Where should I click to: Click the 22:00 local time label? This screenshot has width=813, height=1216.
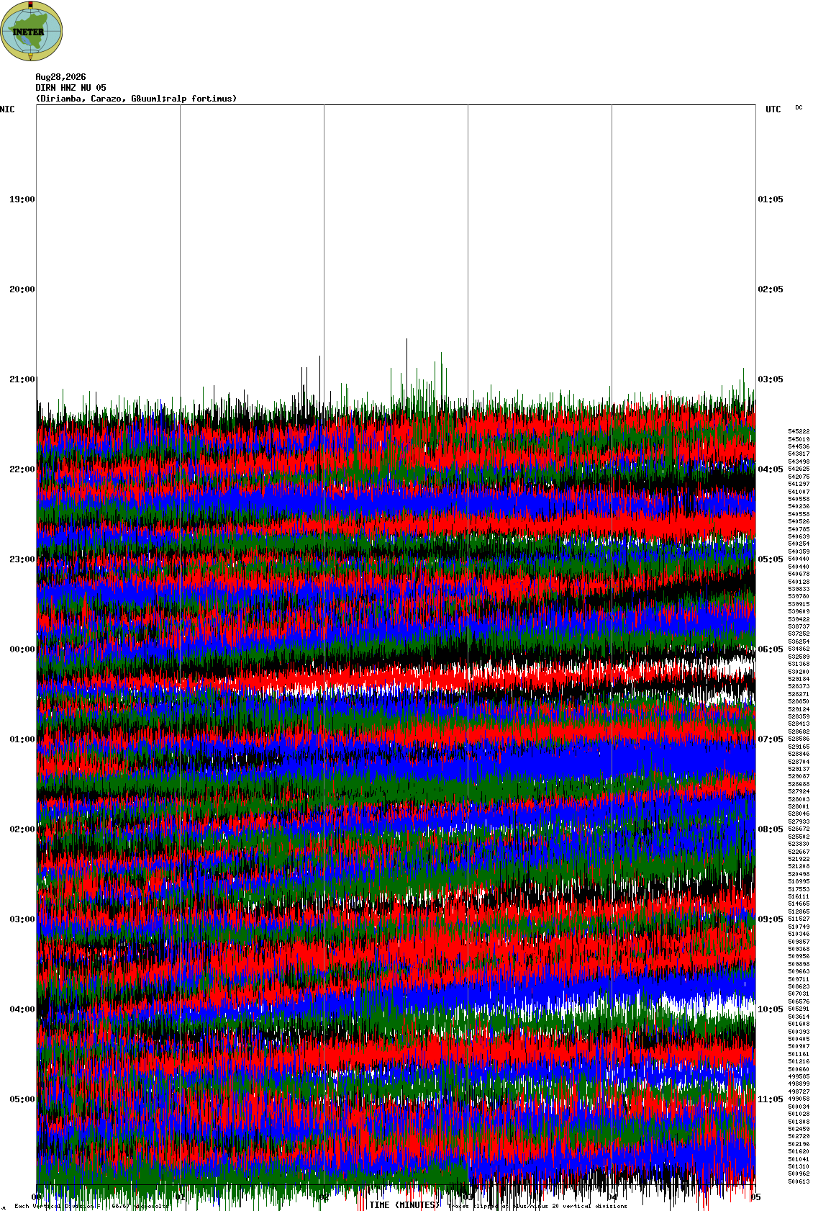tap(22, 469)
